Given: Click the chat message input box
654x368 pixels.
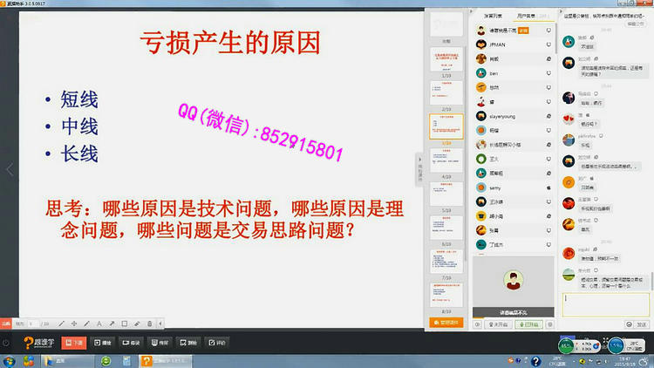Looking at the screenshot, I should click(x=603, y=303).
